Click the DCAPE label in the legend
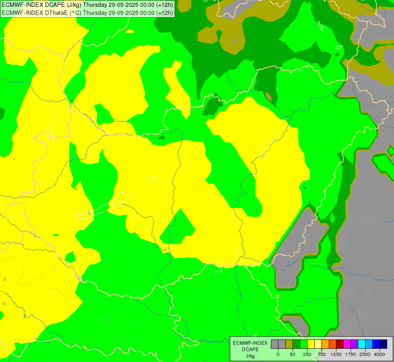The height and width of the screenshot is (362, 394). (250, 350)
